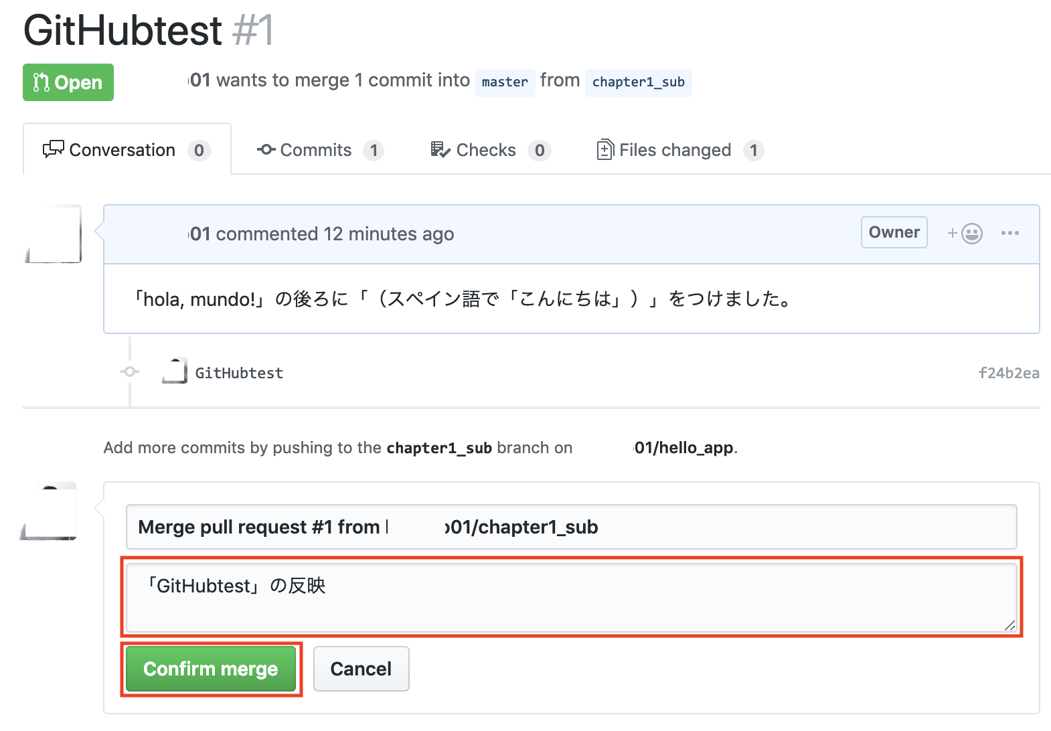Click the 'commented 12 minutes ago' timestamp
1051x731 pixels.
click(335, 234)
